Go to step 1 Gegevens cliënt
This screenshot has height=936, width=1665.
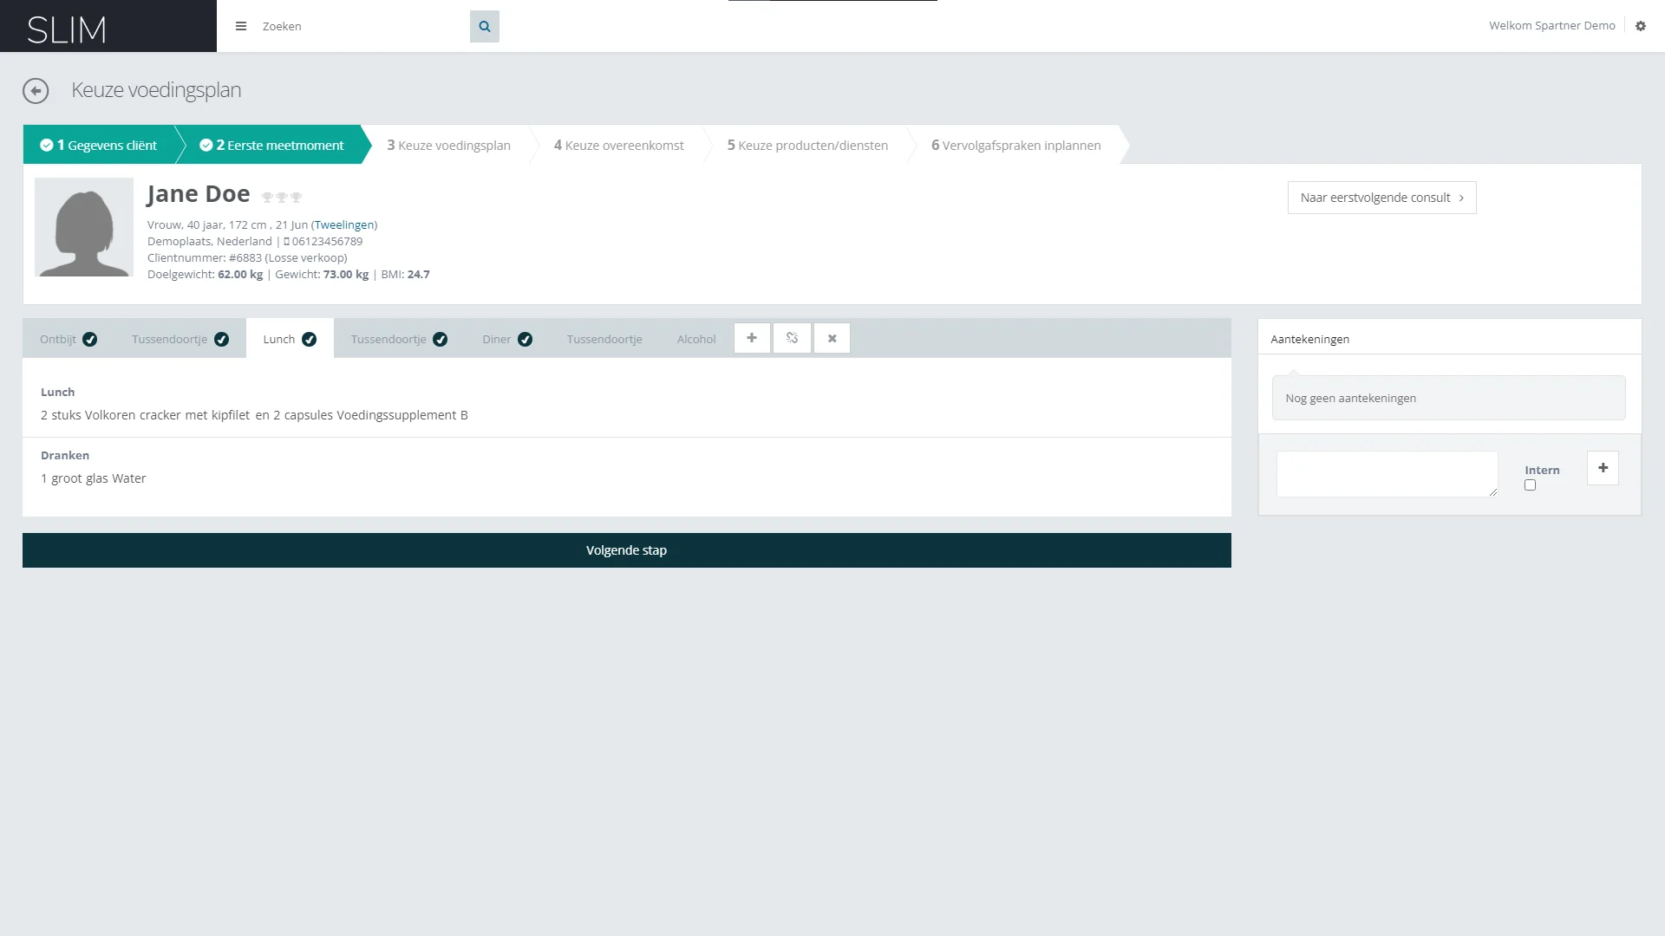[x=99, y=146]
